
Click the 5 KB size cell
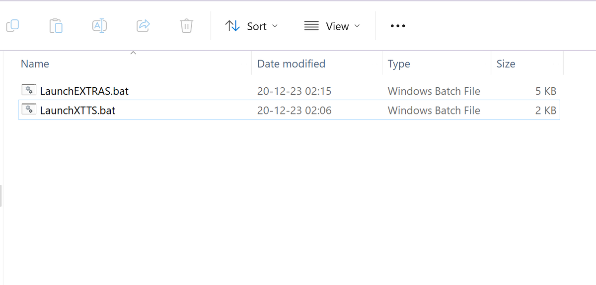(546, 91)
